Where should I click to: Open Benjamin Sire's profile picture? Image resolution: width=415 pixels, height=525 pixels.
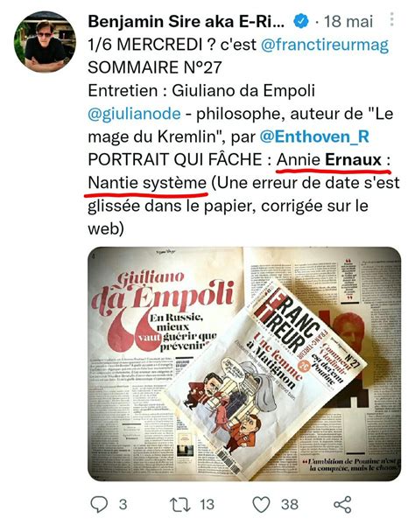click(x=45, y=41)
